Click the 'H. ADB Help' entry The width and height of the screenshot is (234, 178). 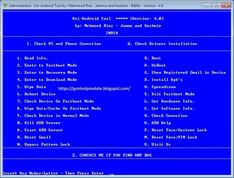tap(157, 123)
